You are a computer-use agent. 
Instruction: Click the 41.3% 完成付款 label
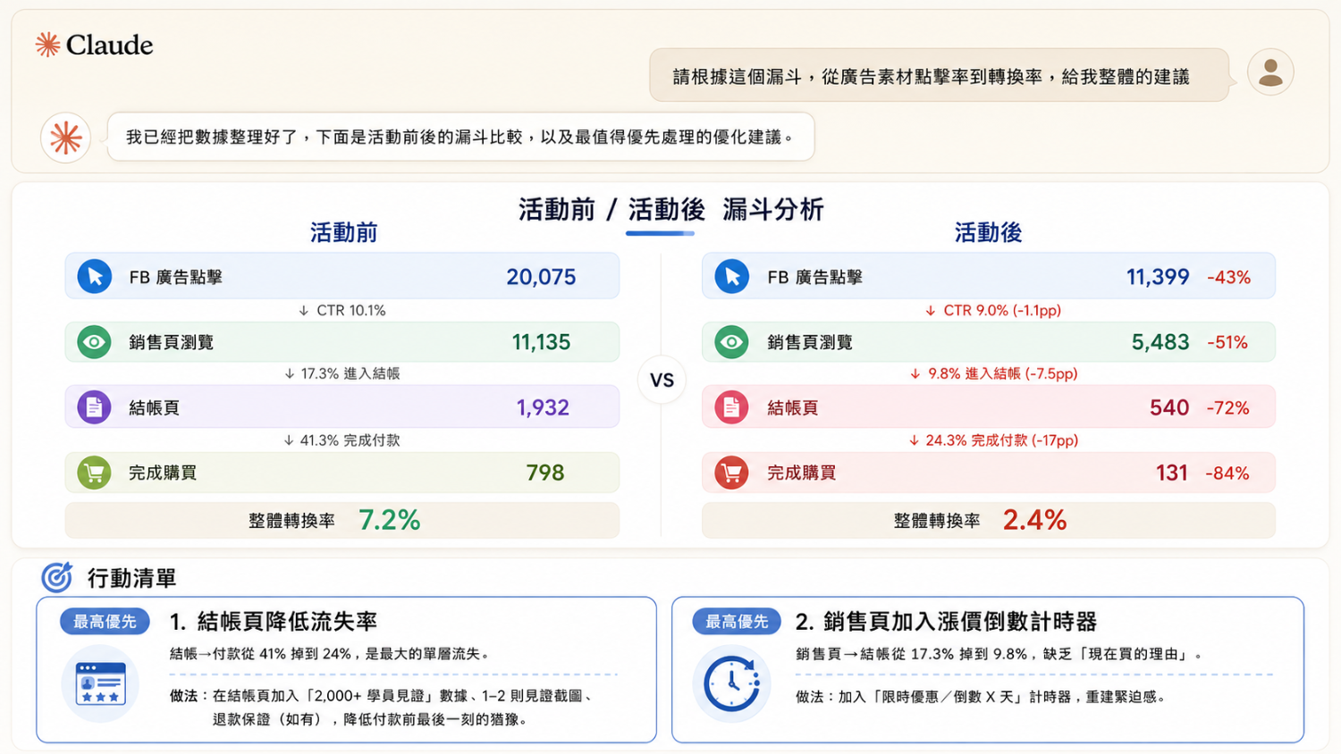point(342,440)
